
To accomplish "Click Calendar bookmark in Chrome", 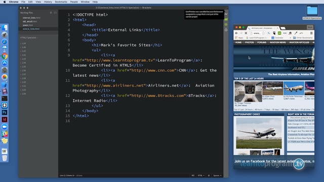I will [x=277, y=38].
